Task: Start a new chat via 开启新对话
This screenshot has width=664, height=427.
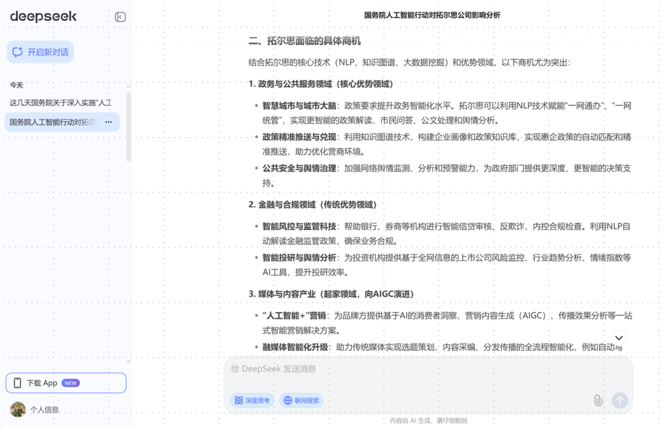Action: tap(40, 52)
